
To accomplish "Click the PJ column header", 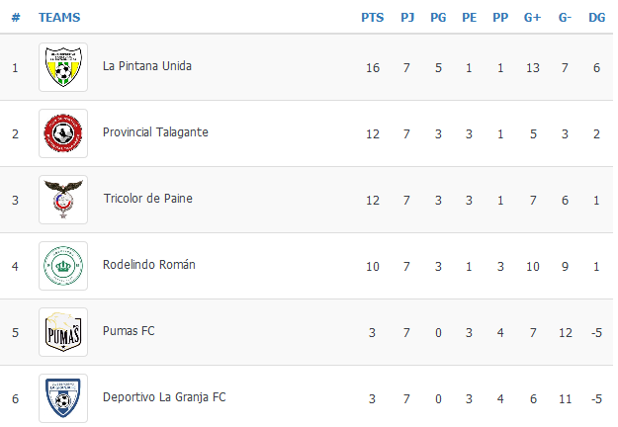I will coord(407,18).
